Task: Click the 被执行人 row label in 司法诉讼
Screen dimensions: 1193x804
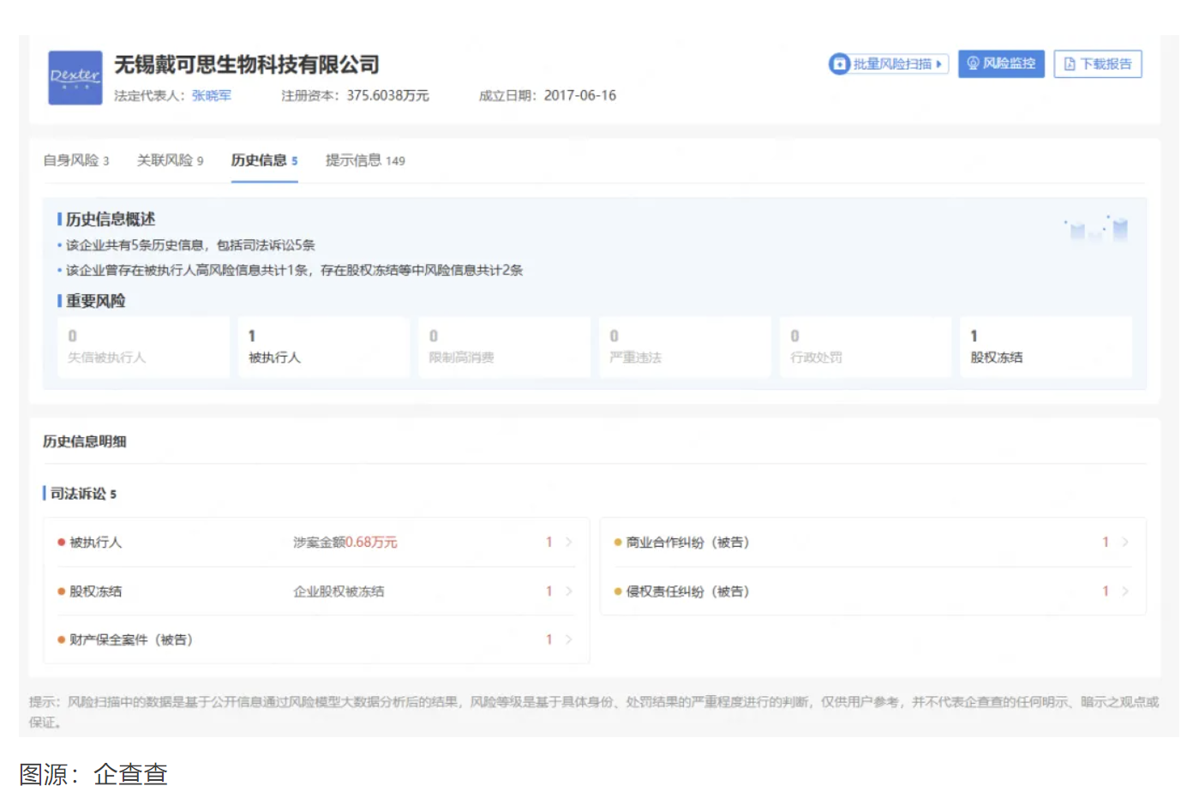Action: point(95,542)
